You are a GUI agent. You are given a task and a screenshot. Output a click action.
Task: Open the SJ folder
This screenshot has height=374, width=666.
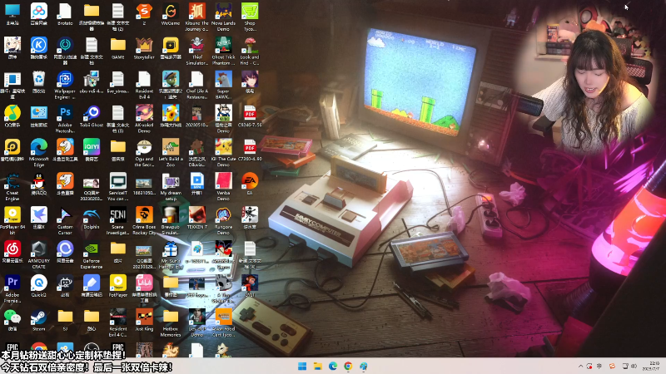[x=65, y=319]
